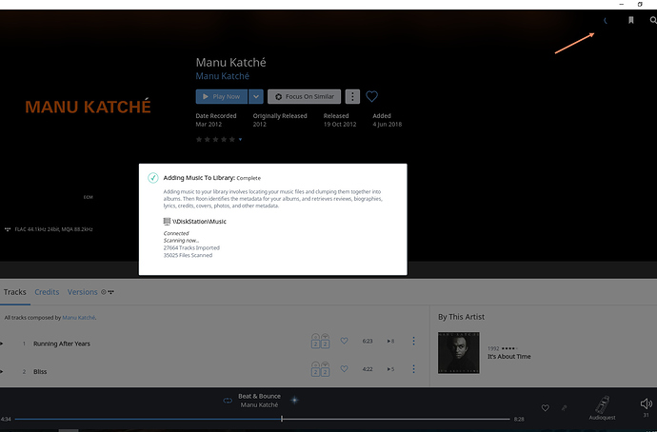Click the activity spinner icon at top
This screenshot has width=657, height=432.
605,21
